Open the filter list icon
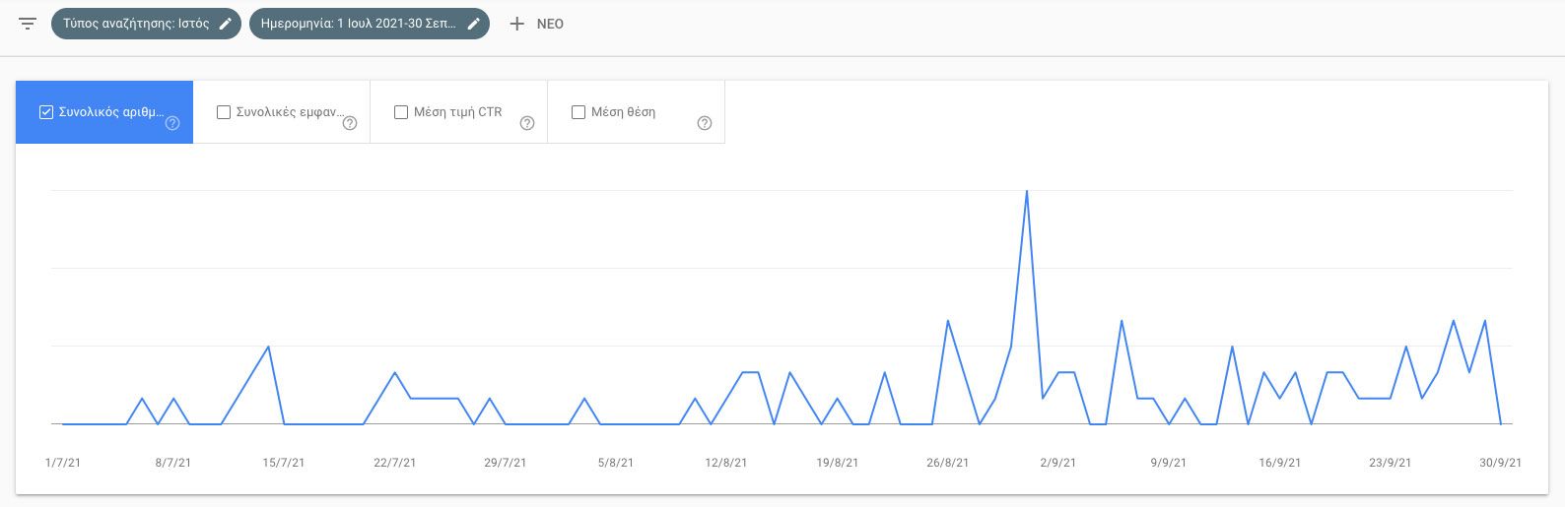The height and width of the screenshot is (507, 1565). (x=28, y=24)
